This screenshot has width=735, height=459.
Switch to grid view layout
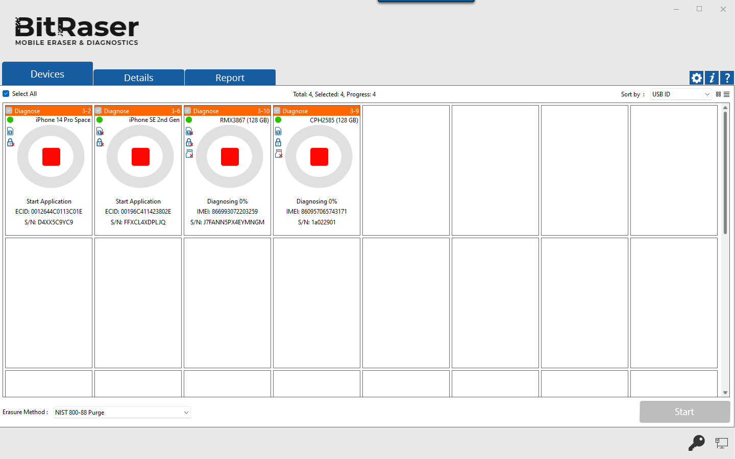(718, 94)
